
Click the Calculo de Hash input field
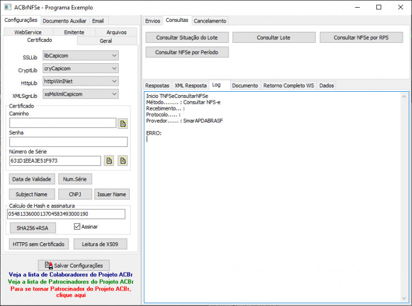tap(66, 214)
